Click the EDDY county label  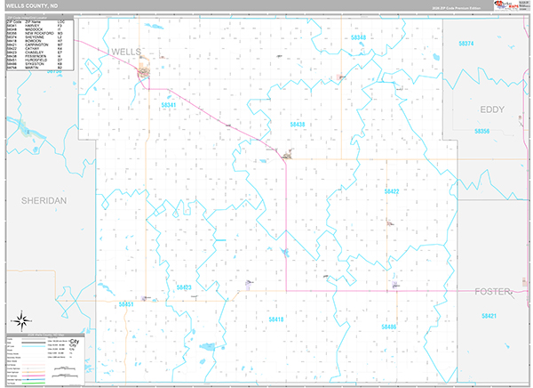pyautogui.click(x=492, y=109)
